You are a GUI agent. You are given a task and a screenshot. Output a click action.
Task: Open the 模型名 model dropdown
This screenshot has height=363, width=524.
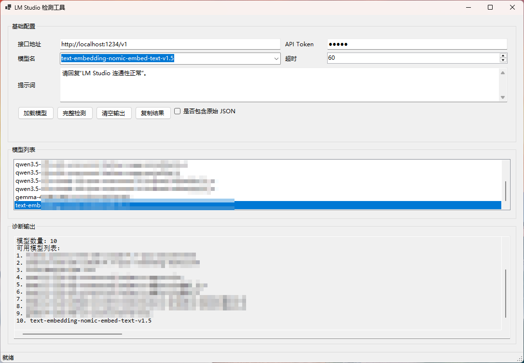click(x=276, y=58)
